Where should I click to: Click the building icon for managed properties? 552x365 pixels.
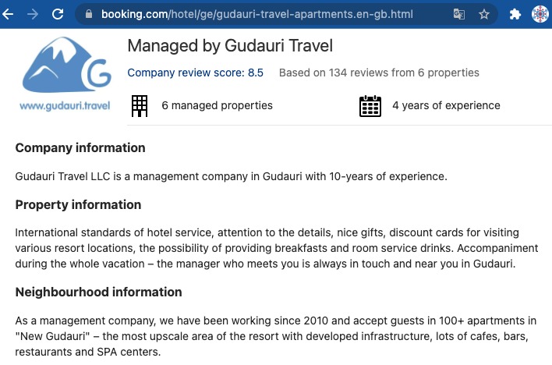(140, 106)
